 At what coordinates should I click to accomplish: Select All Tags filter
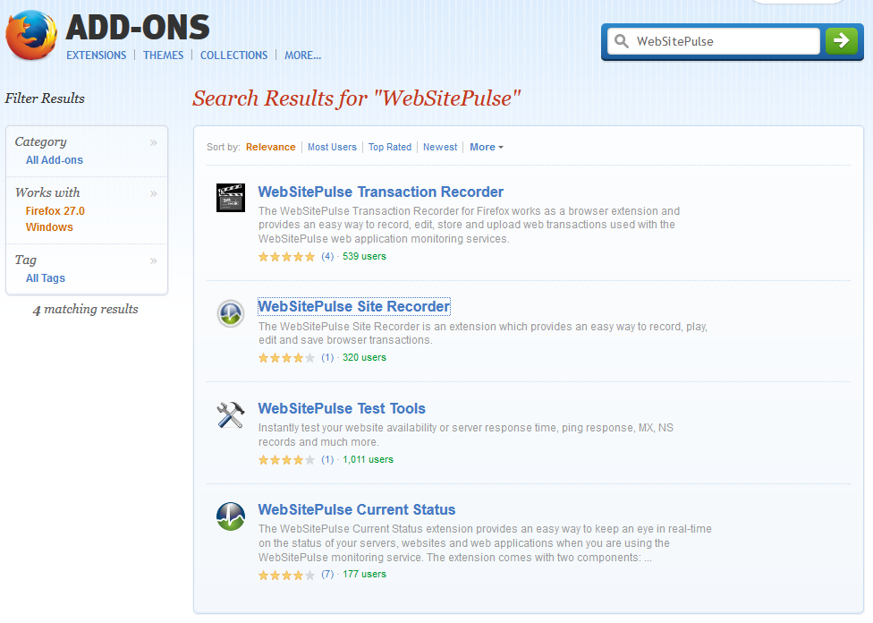point(46,278)
